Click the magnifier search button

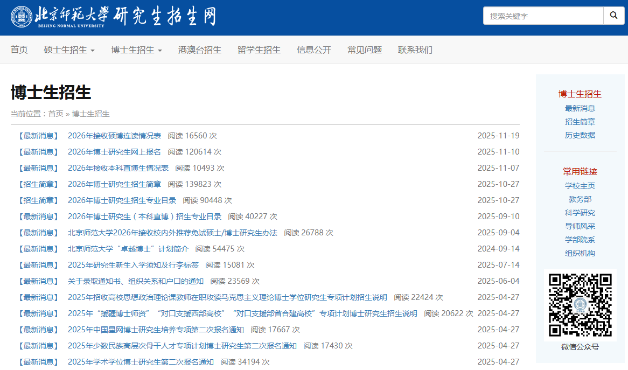[613, 16]
